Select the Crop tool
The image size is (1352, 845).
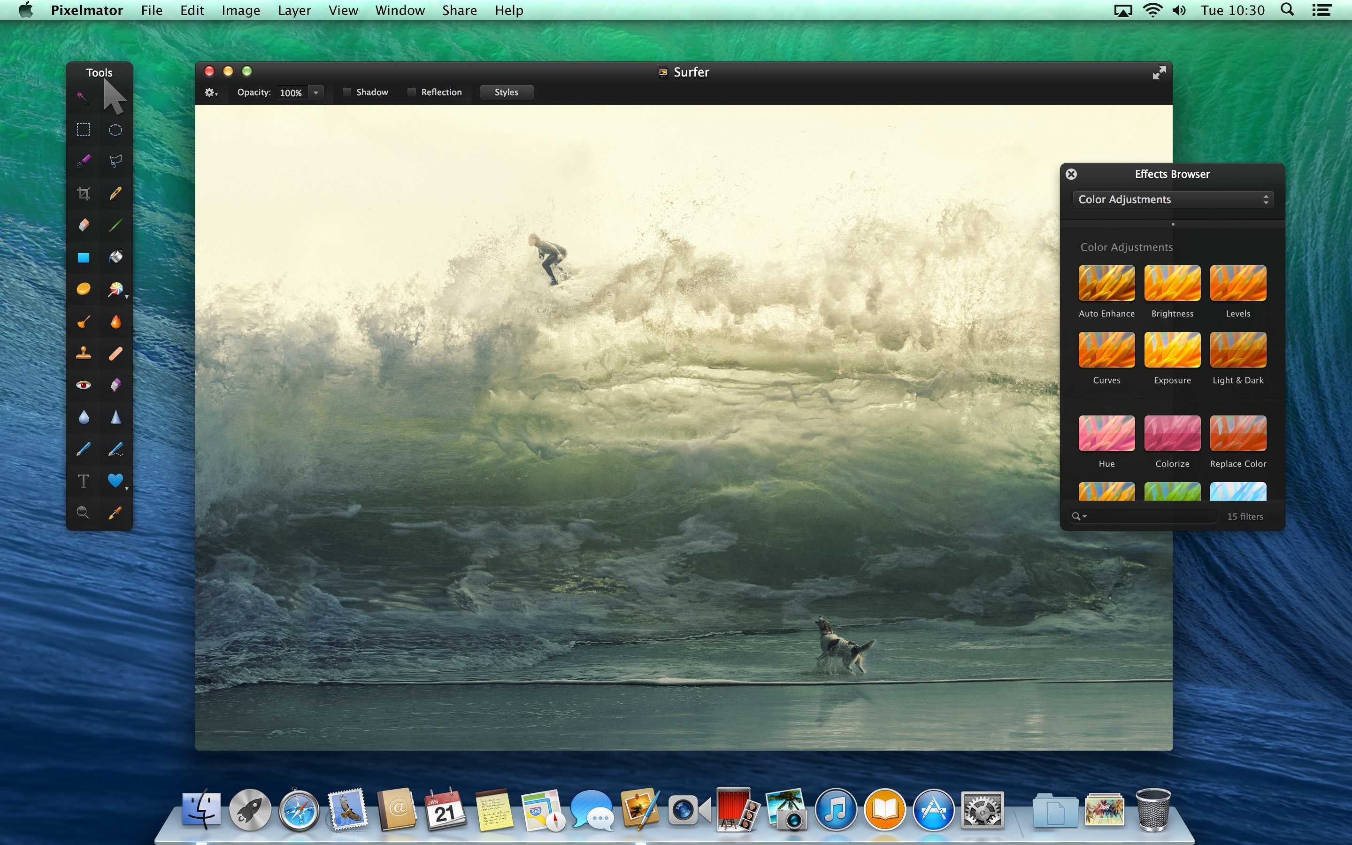(x=83, y=193)
